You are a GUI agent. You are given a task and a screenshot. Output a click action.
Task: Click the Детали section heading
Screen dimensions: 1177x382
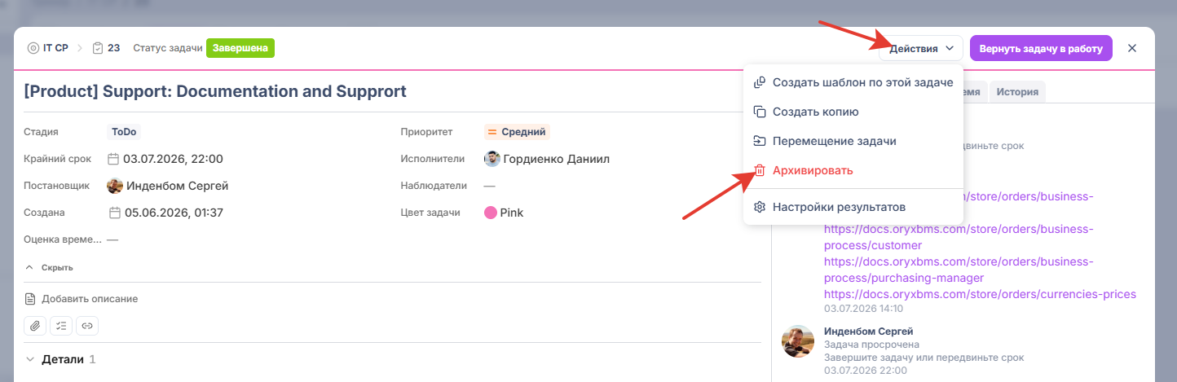(x=63, y=359)
